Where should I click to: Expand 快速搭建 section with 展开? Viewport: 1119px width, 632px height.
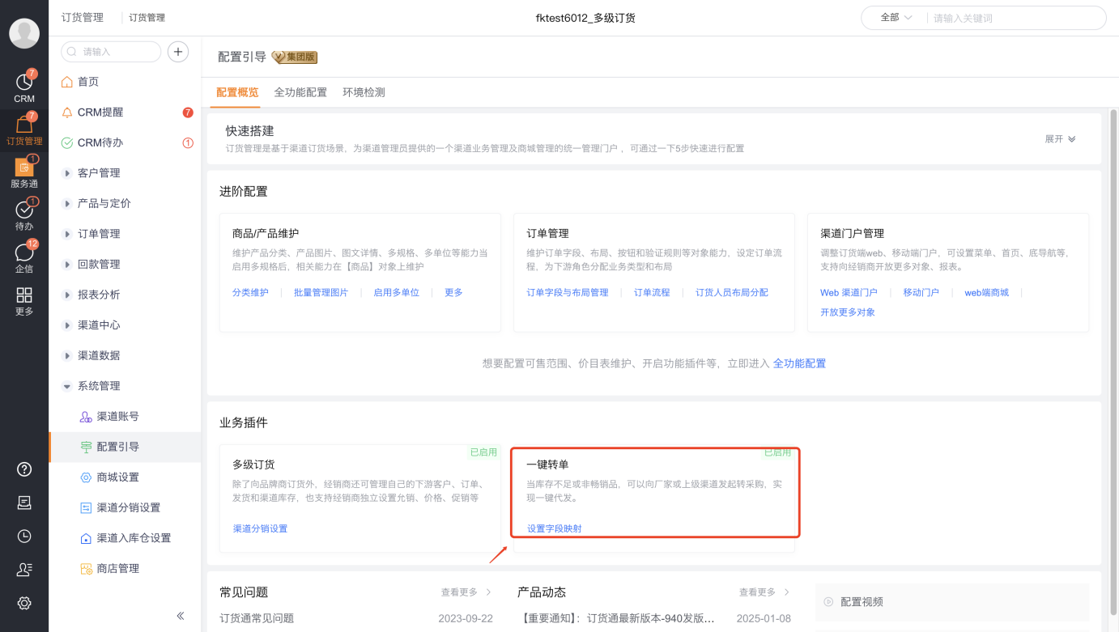[x=1060, y=139]
